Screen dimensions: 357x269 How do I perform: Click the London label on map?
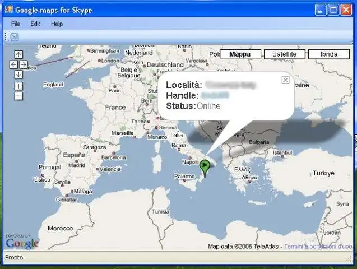click(x=110, y=61)
